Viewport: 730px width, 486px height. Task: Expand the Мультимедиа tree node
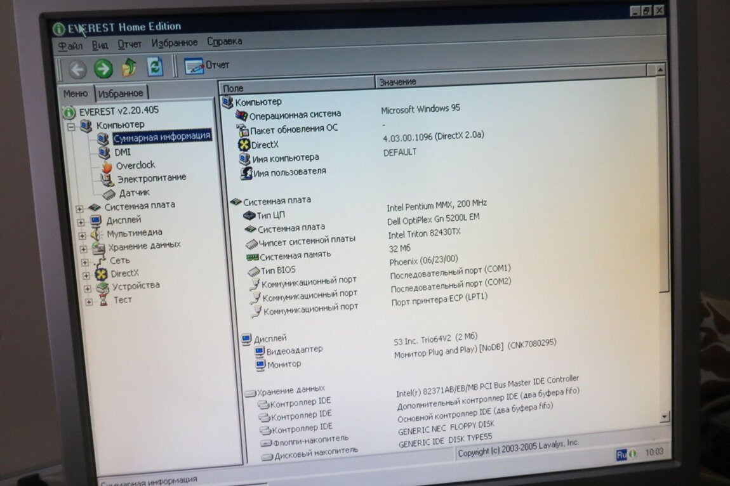(x=82, y=235)
